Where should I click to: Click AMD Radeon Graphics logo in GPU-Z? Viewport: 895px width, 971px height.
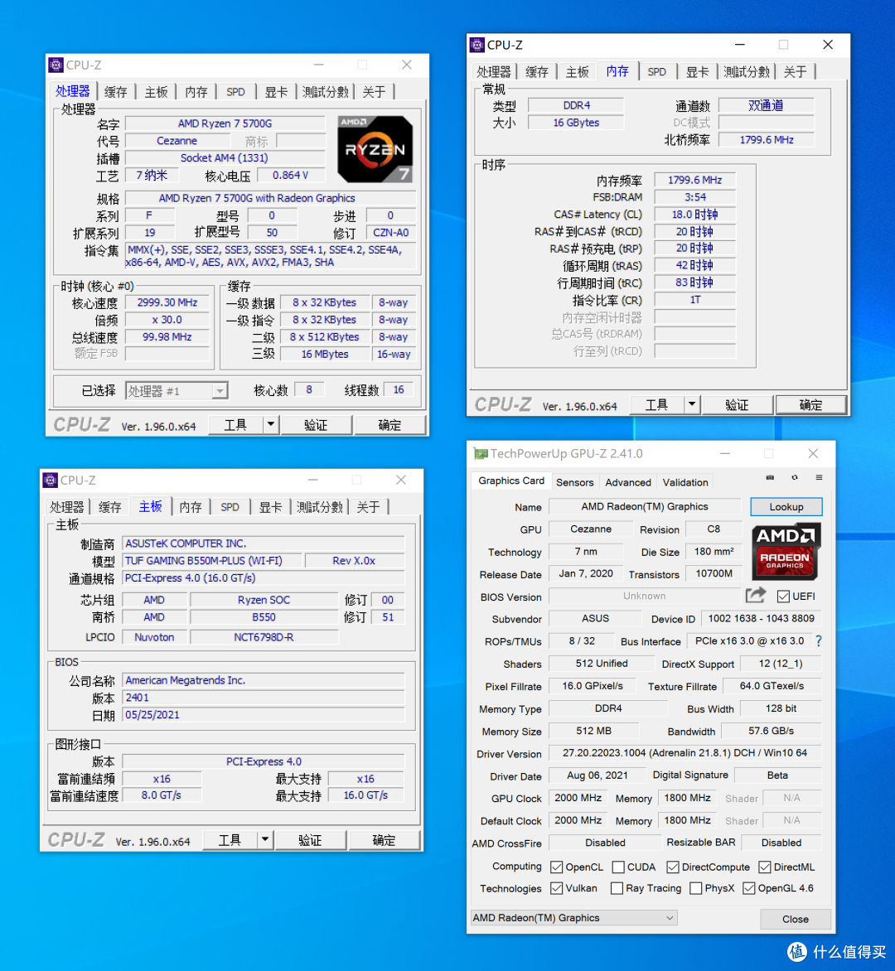(x=786, y=552)
